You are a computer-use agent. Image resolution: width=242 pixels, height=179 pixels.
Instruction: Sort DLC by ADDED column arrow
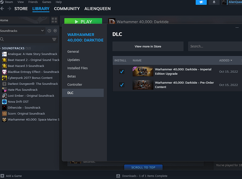(231, 61)
